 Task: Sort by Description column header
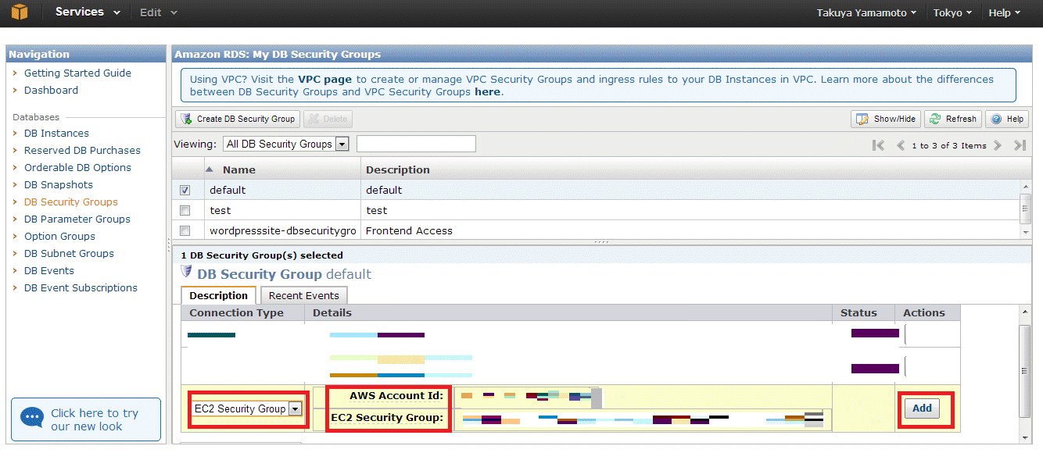(x=696, y=169)
